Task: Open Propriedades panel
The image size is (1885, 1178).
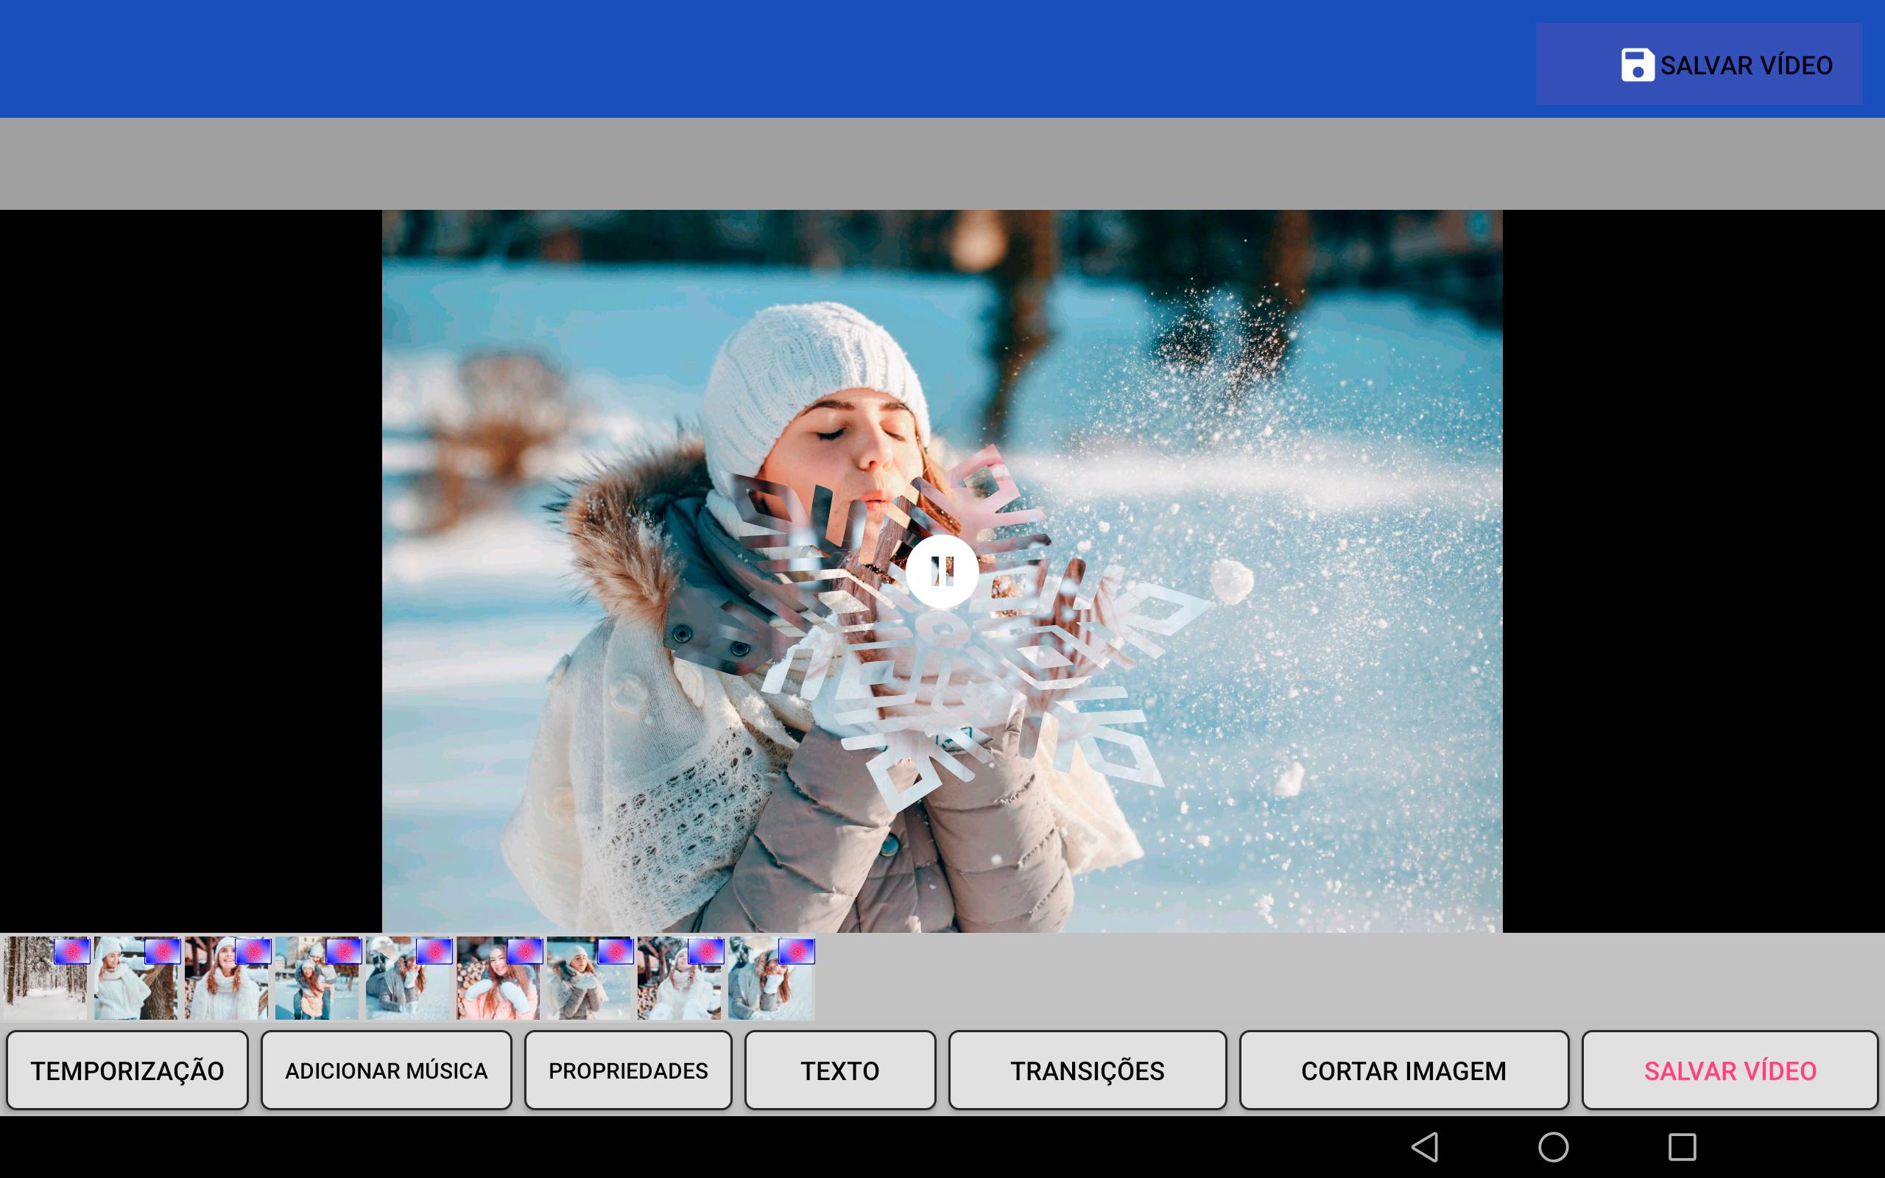Action: [x=628, y=1071]
